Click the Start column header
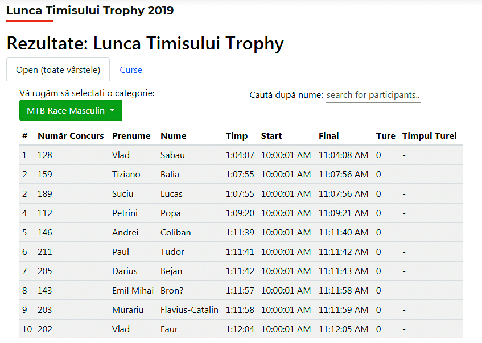 (271, 136)
